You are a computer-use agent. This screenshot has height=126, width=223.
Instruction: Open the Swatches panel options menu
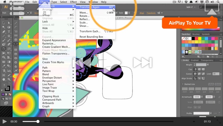coord(221,34)
